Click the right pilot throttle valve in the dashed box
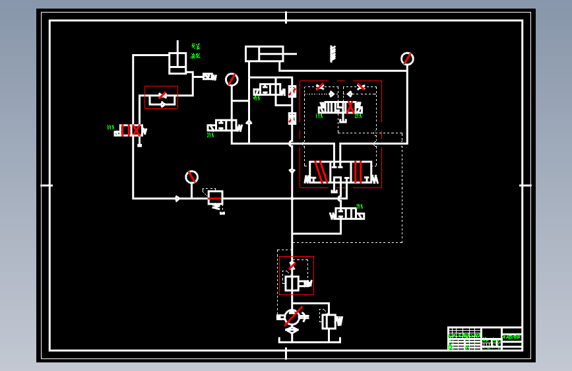 click(361, 87)
